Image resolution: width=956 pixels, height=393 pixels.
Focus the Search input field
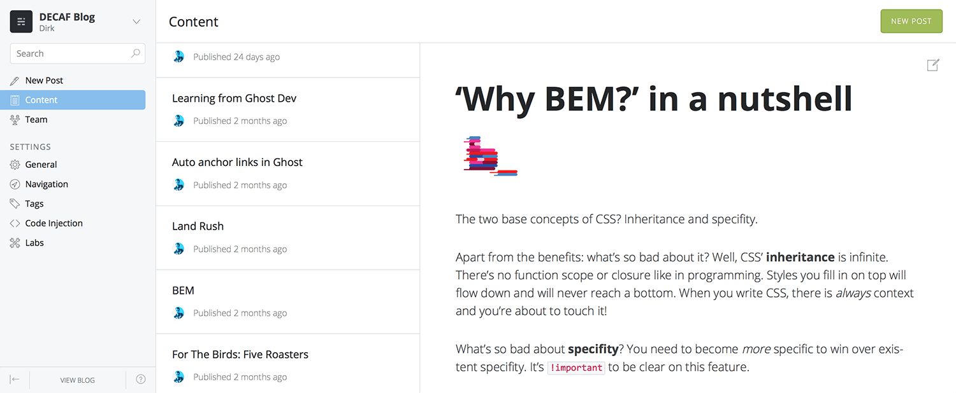tap(78, 53)
